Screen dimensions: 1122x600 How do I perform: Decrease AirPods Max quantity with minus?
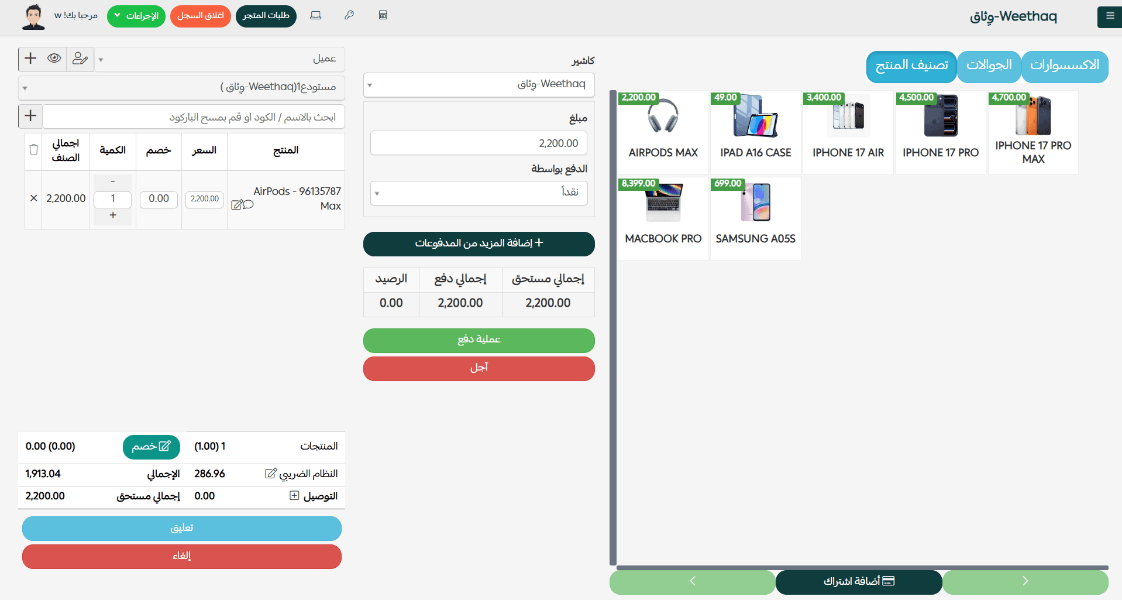tap(113, 182)
